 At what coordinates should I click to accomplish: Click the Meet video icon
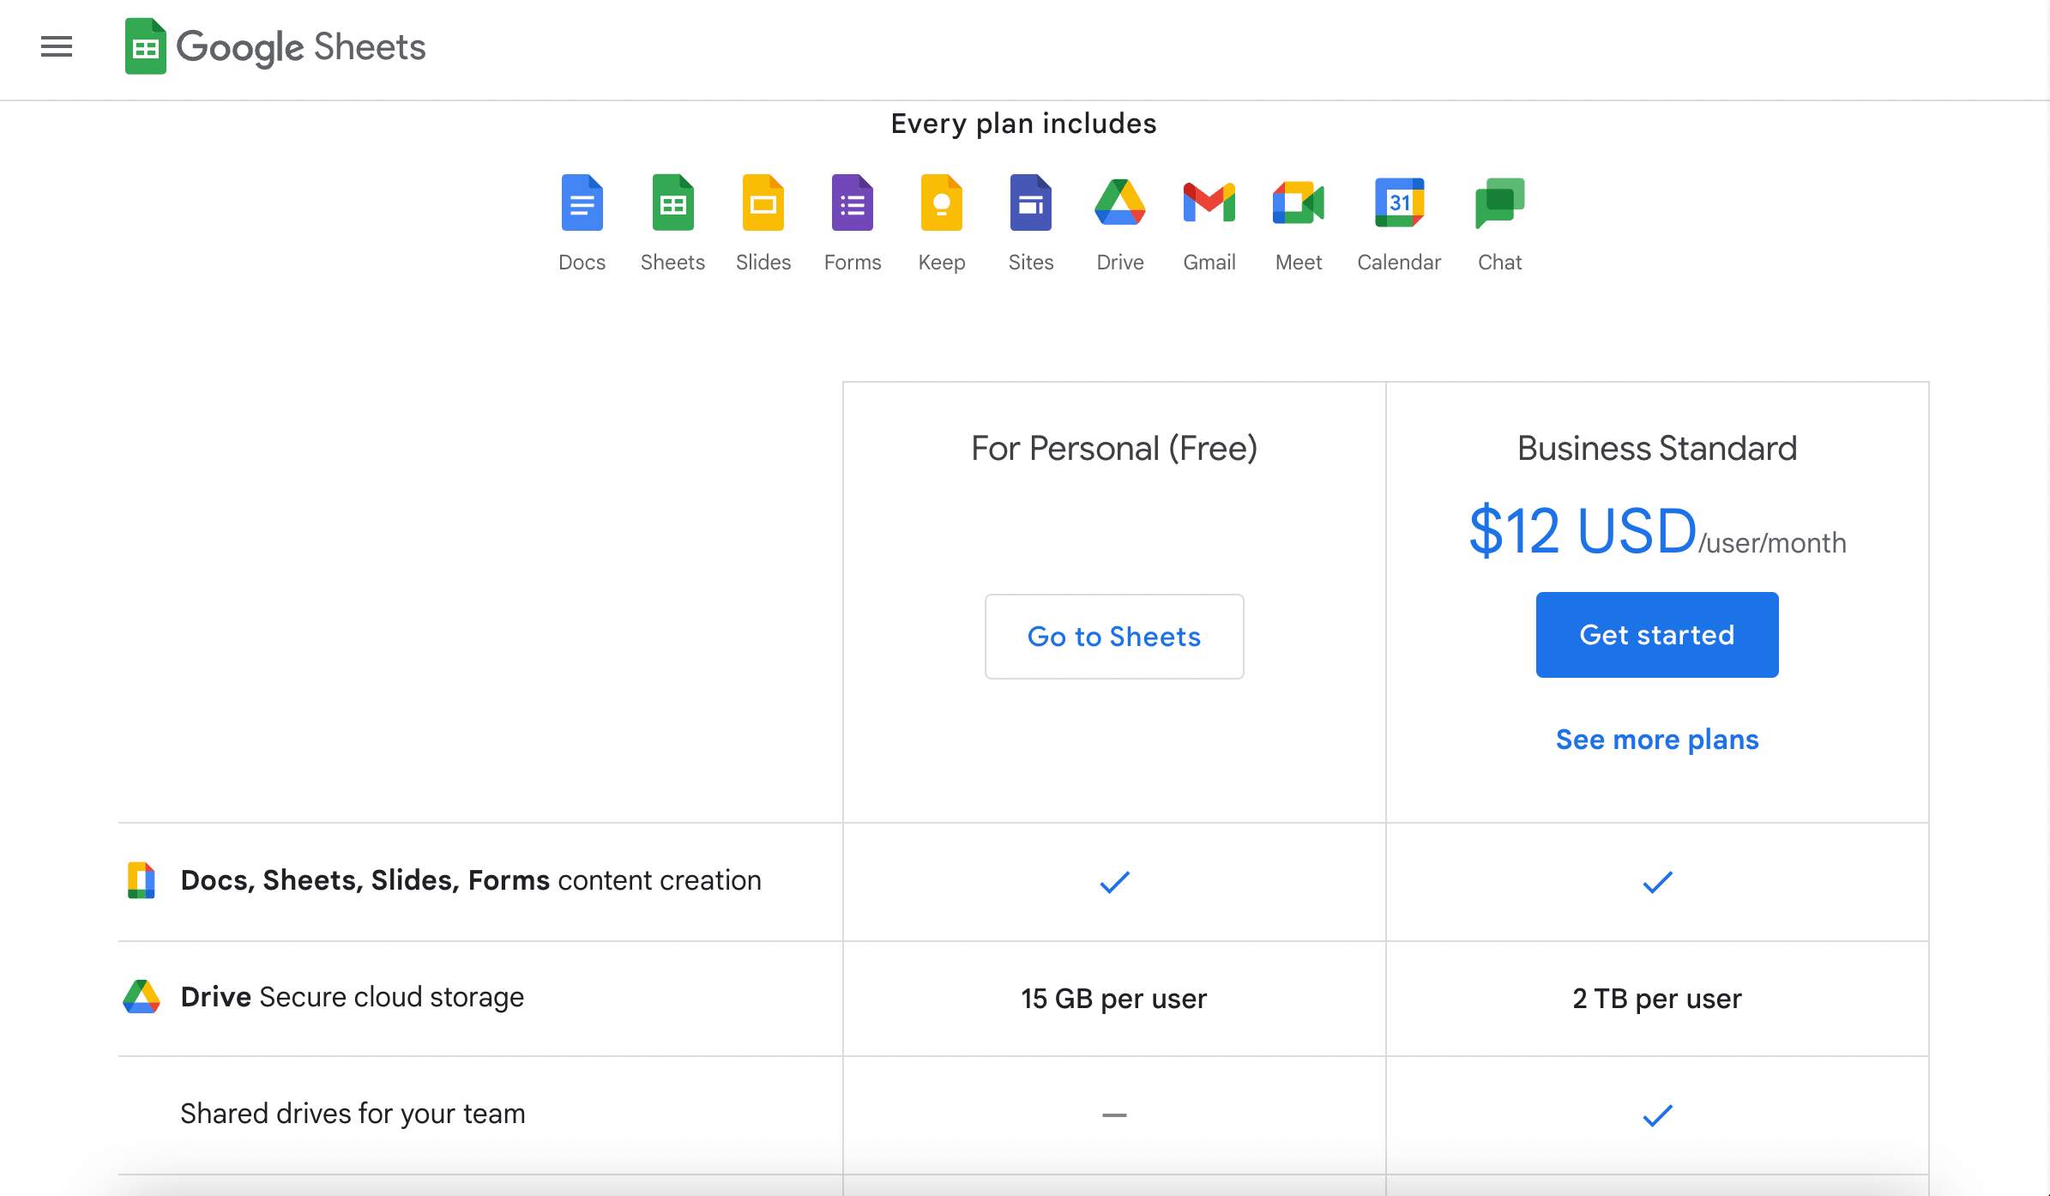[1298, 203]
